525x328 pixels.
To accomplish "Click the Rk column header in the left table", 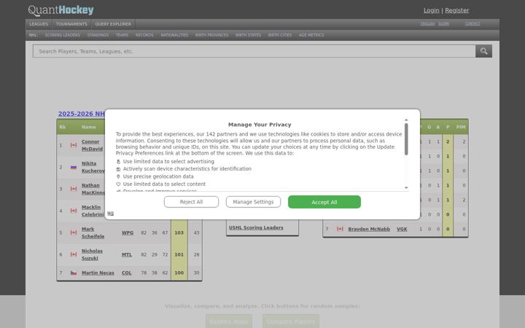I will pyautogui.click(x=62, y=127).
